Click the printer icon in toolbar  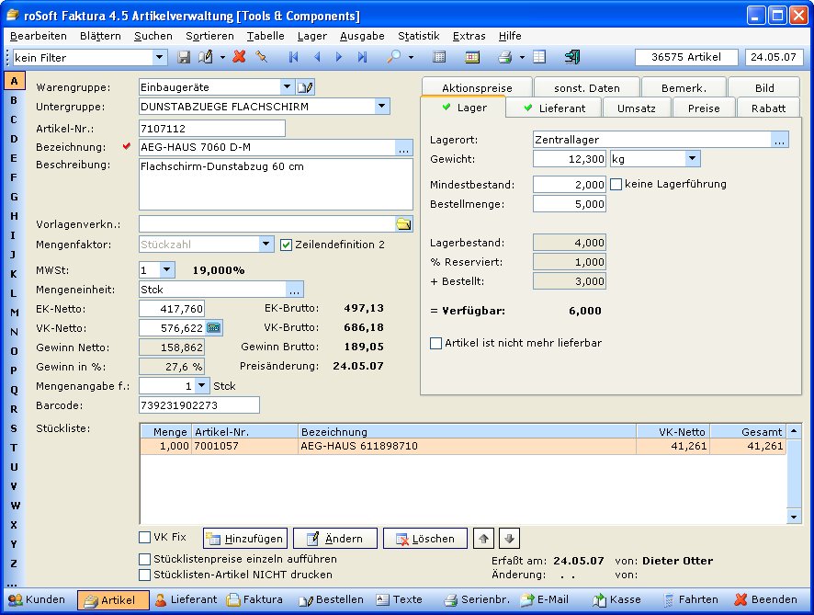(504, 57)
